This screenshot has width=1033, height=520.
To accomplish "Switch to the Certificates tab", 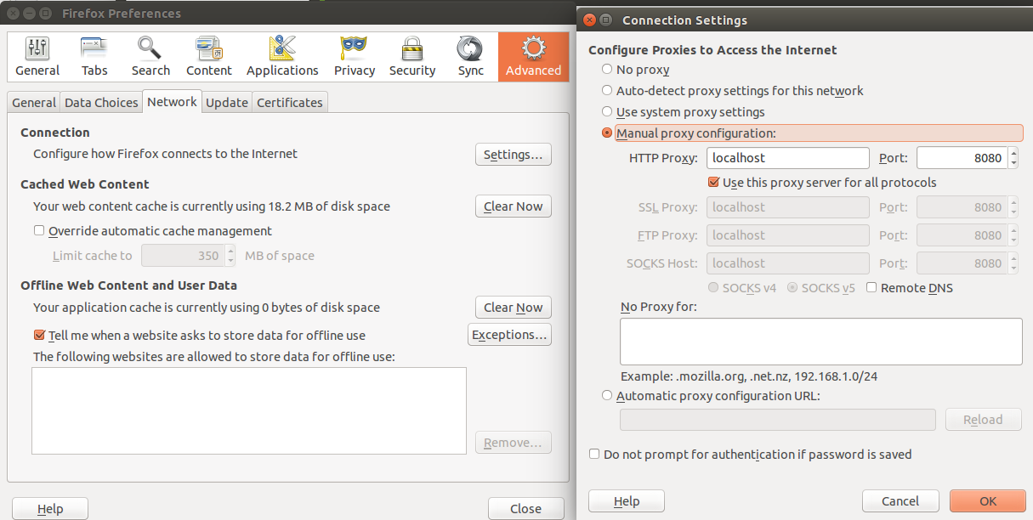I will tap(289, 101).
